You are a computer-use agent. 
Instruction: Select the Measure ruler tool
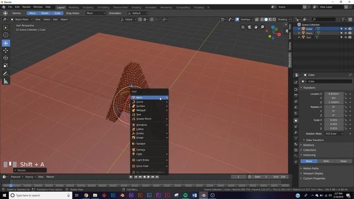coord(6,81)
